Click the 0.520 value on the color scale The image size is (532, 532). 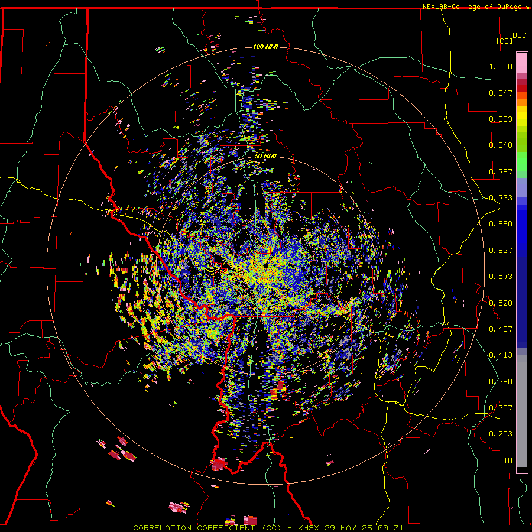[x=501, y=303]
